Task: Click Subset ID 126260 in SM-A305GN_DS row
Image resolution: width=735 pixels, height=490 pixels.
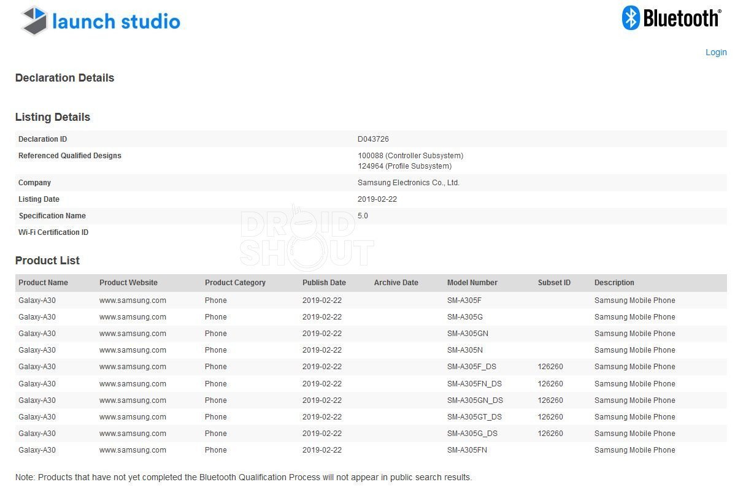Action: pos(550,400)
